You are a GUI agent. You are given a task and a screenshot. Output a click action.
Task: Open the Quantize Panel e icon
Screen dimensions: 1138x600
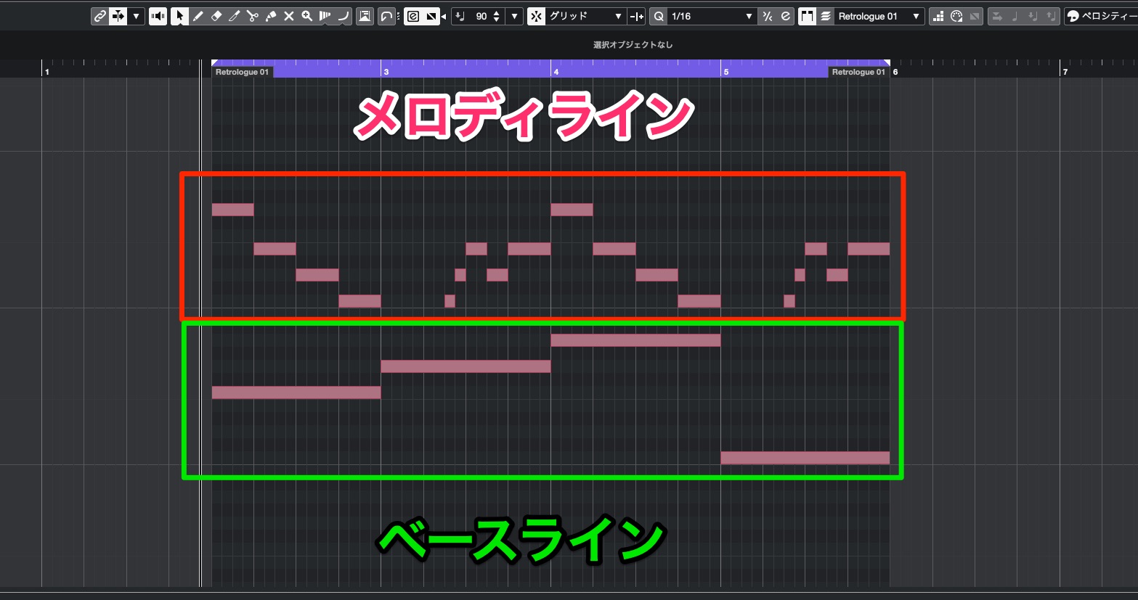point(786,16)
